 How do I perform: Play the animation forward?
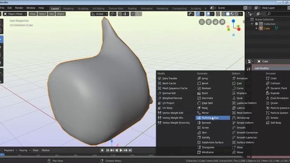click(x=121, y=150)
